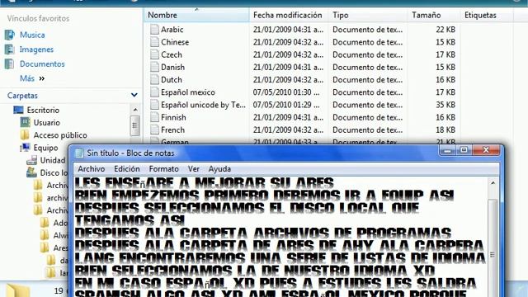Click the Danish file name
528x297 pixels.
[172, 67]
